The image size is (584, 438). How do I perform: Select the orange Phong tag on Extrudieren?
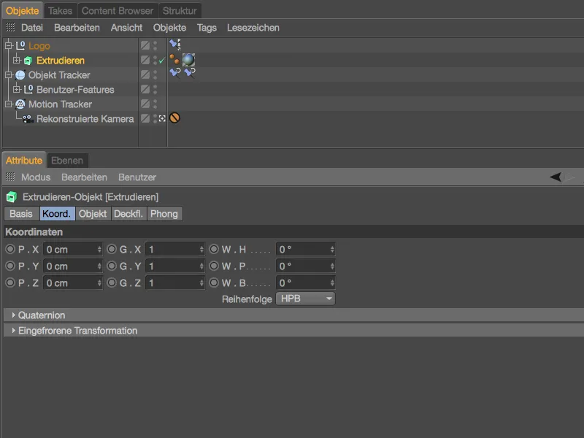pyautogui.click(x=174, y=59)
